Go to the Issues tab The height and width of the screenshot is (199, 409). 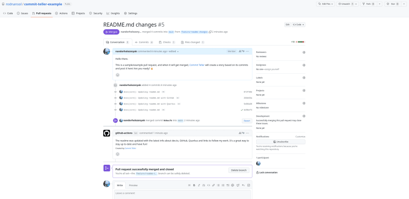22,13
